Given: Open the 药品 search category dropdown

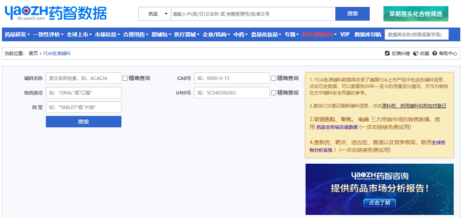Looking at the screenshot, I should [155, 14].
